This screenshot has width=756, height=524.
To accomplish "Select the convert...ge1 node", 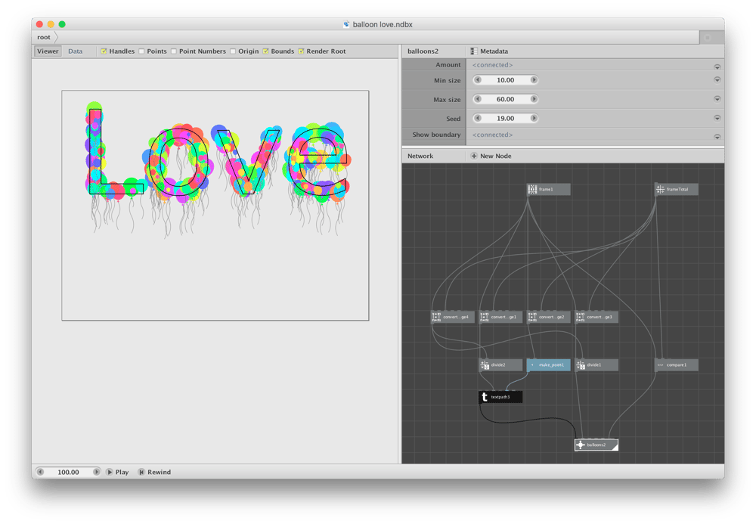I will 500,317.
